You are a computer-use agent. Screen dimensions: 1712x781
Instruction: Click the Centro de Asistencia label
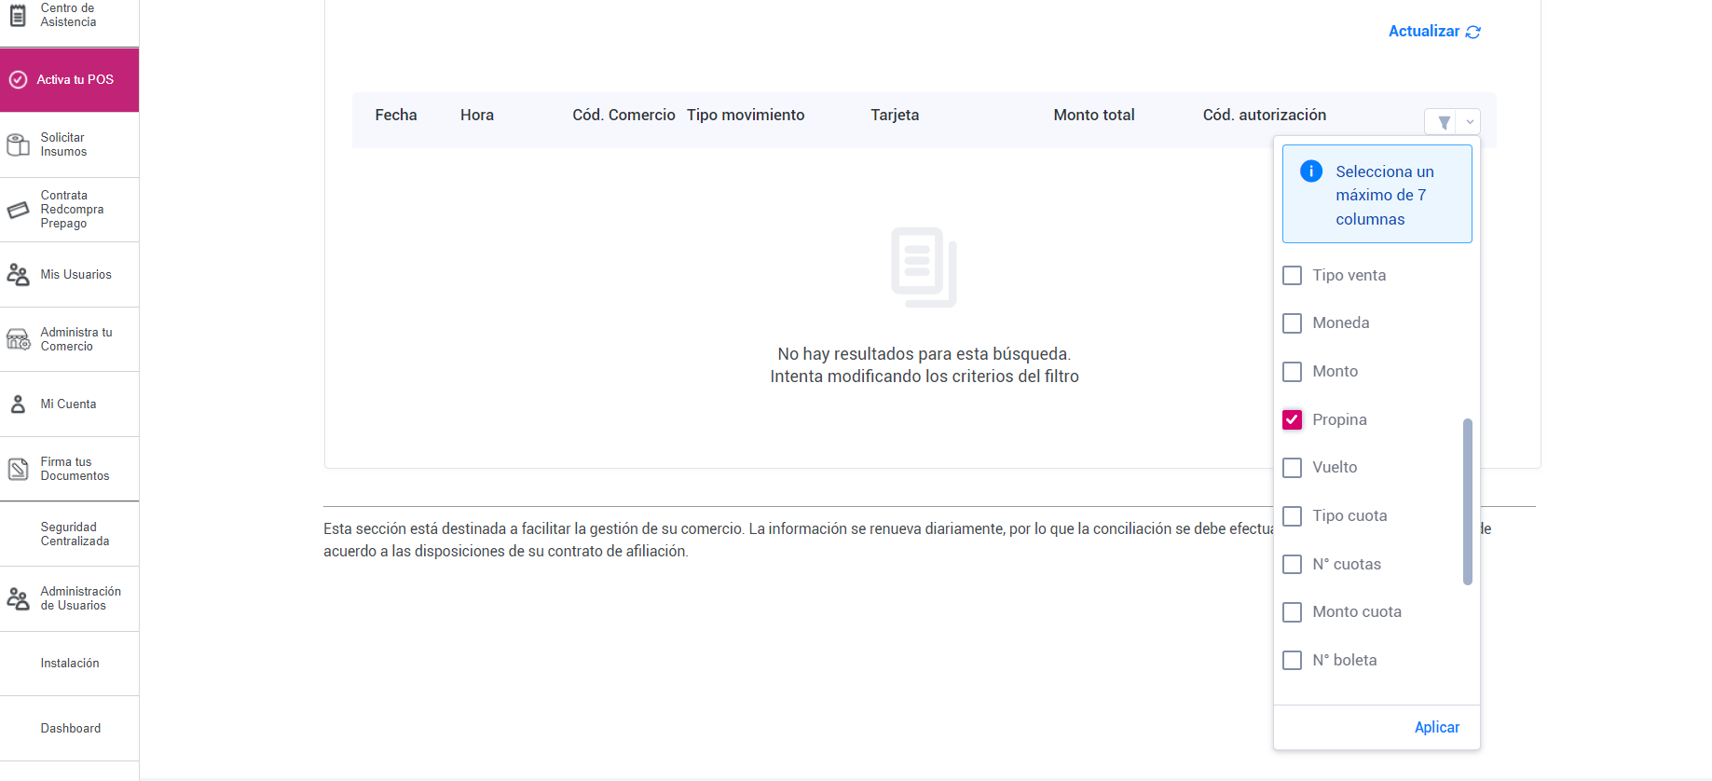coord(68,15)
